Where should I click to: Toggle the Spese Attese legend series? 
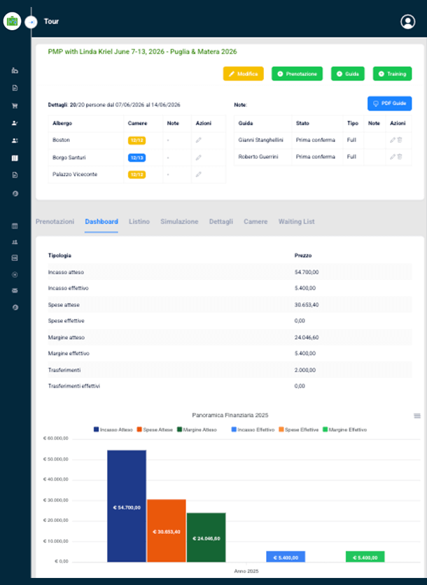155,429
